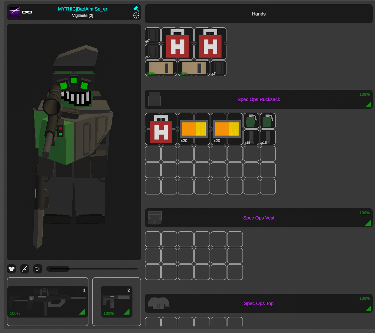Click the player name MYTHIC|BadAim So_er
Image resolution: width=375 pixels, height=333 pixels.
(82, 9)
